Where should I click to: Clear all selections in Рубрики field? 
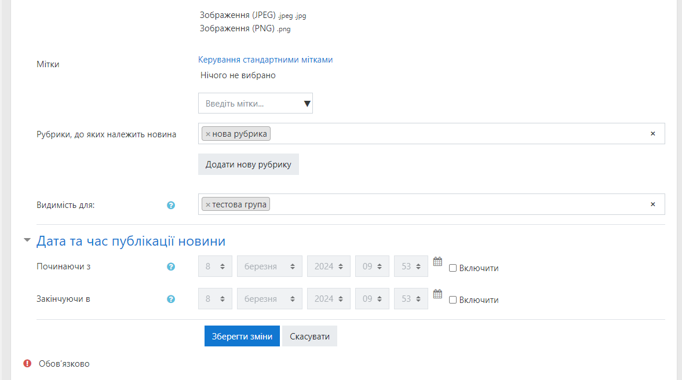[x=652, y=134]
